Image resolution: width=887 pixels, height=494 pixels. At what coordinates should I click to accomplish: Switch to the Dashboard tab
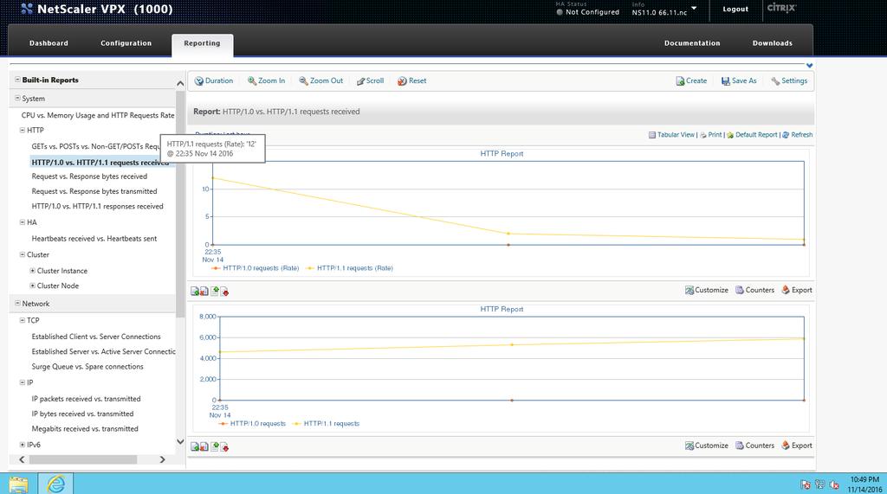click(49, 43)
